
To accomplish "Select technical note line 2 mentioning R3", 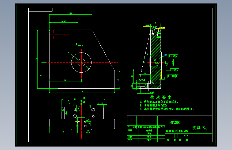I will point(153,105).
